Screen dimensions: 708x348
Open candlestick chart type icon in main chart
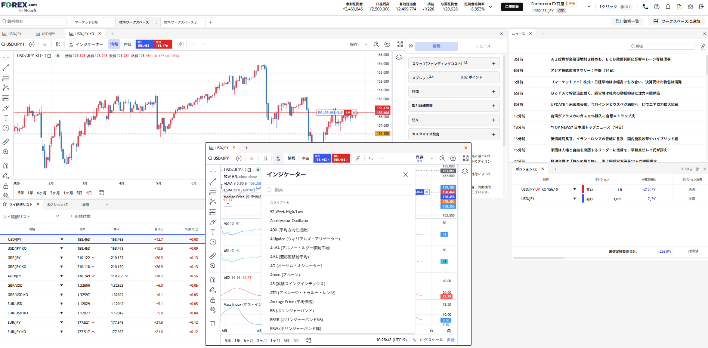point(58,44)
